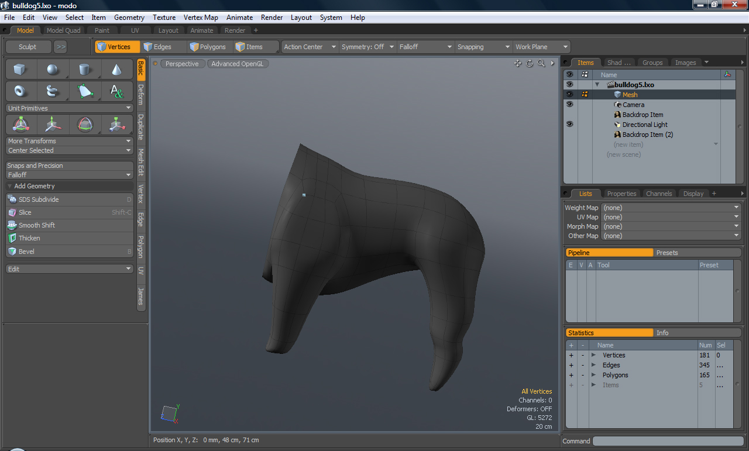This screenshot has height=451, width=749.
Task: Switch to the Paint layout tab
Action: (102, 30)
